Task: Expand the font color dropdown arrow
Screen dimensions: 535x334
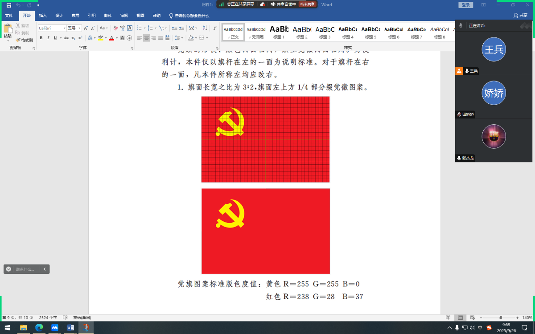Action: (117, 38)
